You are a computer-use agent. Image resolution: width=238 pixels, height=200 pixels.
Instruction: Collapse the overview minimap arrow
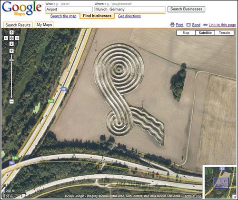click(x=234, y=196)
